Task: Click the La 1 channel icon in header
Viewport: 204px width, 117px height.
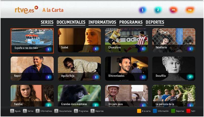Action: click(142, 10)
